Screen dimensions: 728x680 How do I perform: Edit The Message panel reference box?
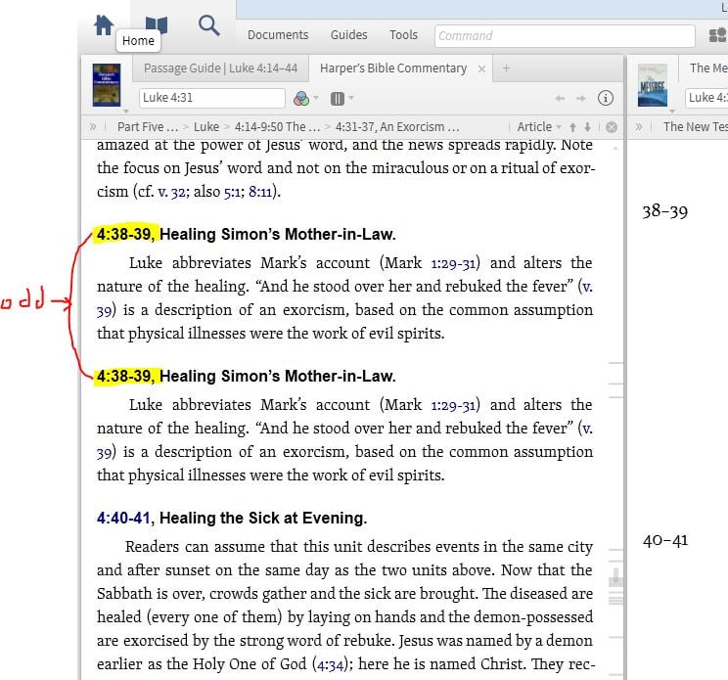pyautogui.click(x=706, y=98)
